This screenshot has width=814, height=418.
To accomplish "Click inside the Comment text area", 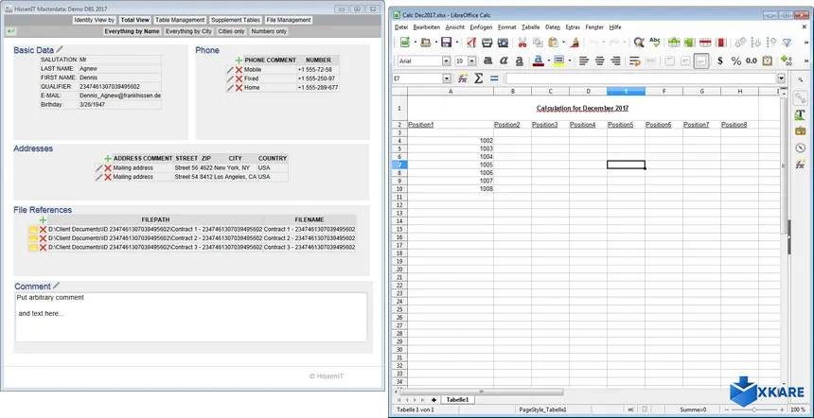I will 191,317.
